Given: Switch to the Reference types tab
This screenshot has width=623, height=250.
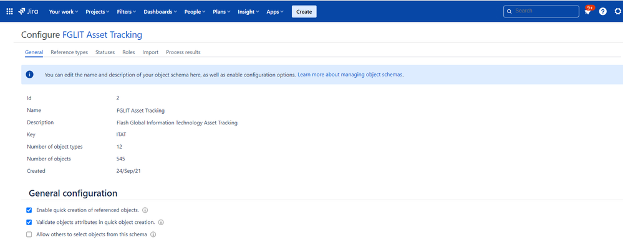Looking at the screenshot, I should (69, 52).
